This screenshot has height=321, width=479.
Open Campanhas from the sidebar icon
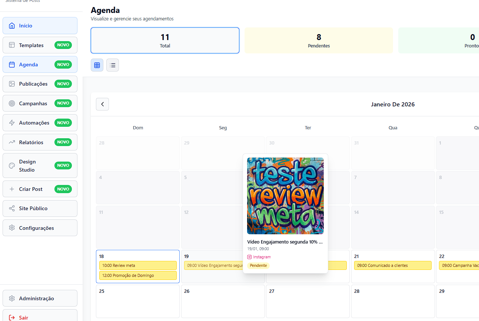[x=11, y=103]
